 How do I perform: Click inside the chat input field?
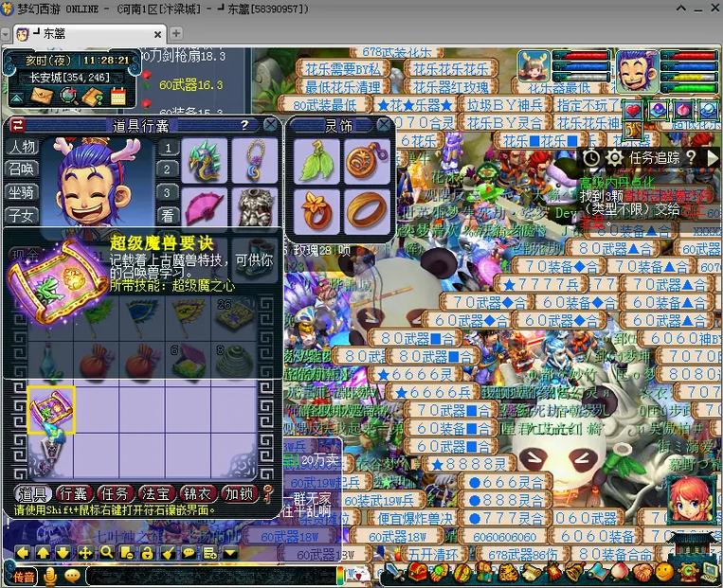coord(210,577)
